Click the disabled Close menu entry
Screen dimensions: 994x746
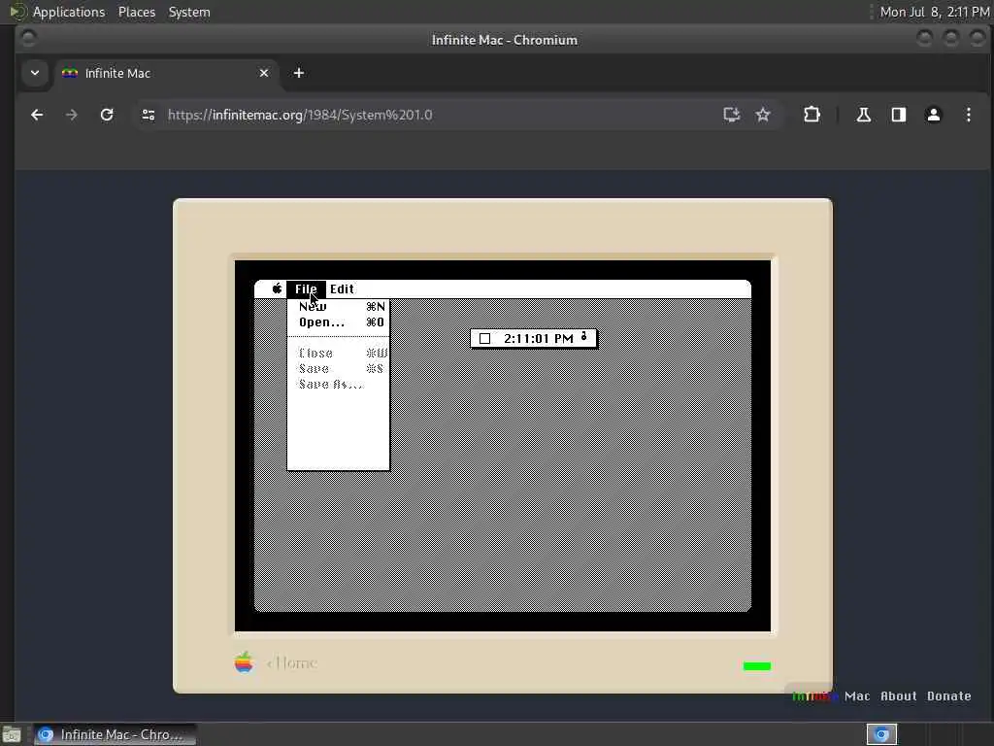339,354
